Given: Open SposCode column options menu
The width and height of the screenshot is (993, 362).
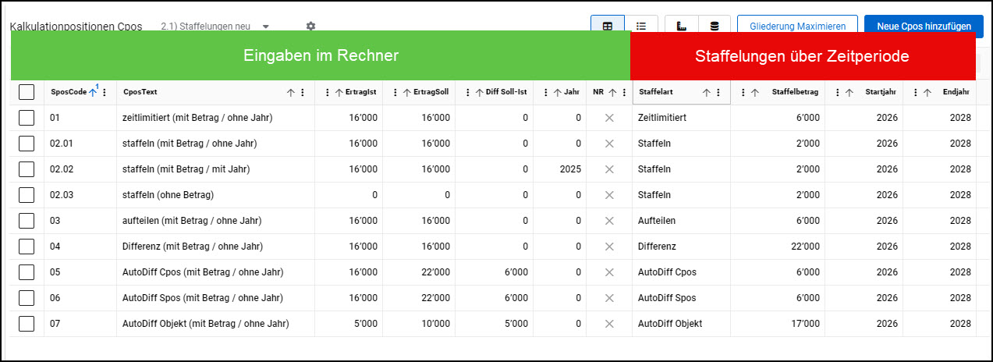Looking at the screenshot, I should 105,92.
